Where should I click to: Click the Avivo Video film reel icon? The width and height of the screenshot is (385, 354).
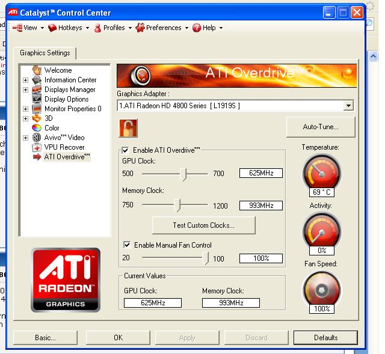click(x=37, y=138)
